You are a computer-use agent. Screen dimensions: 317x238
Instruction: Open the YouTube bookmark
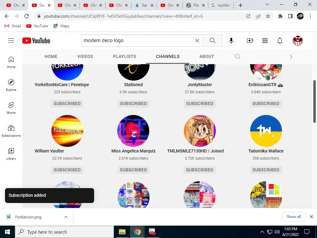37,26
